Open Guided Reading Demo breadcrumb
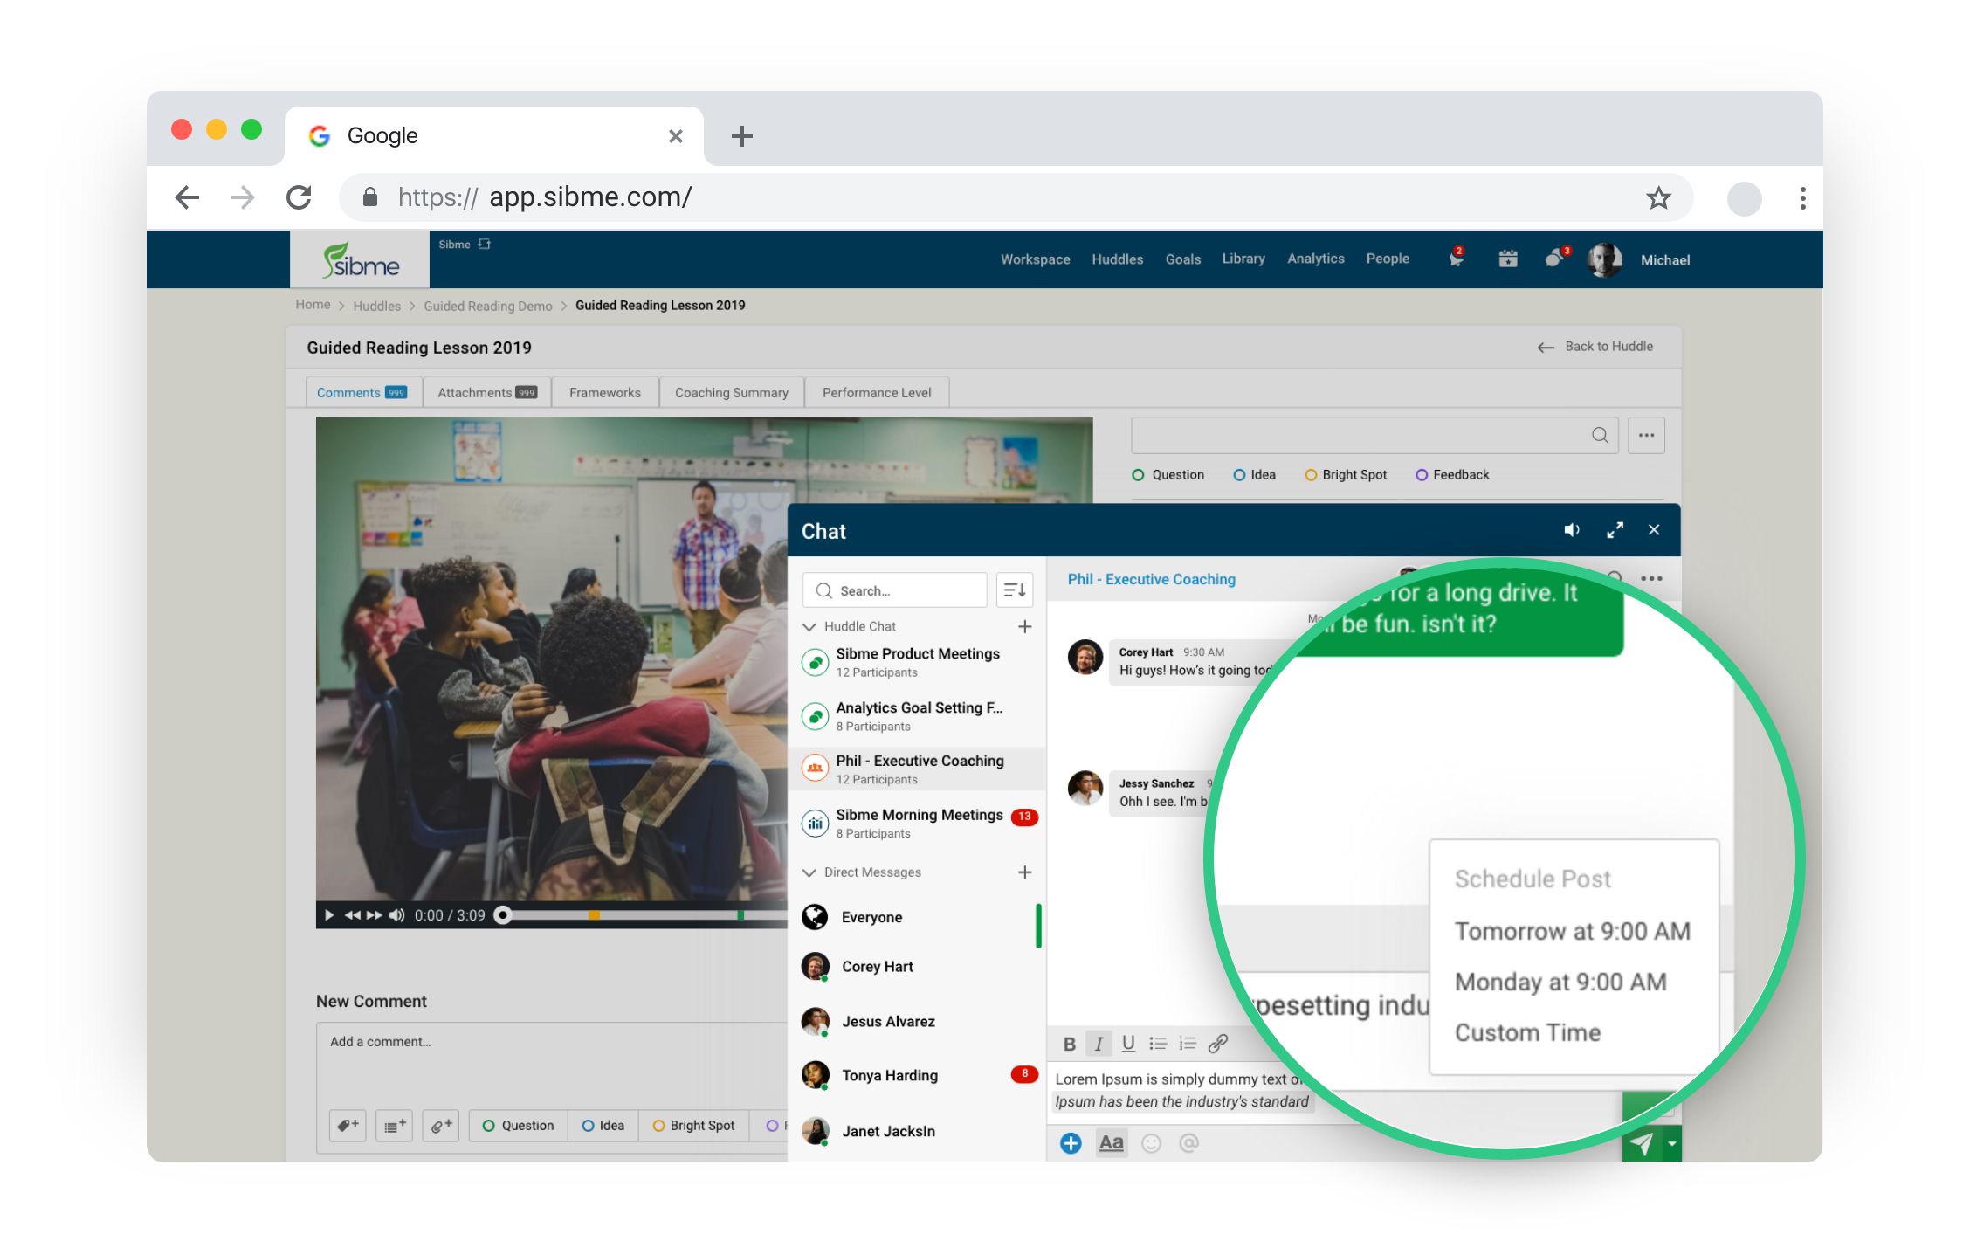The width and height of the screenshot is (1970, 1255). (x=488, y=306)
